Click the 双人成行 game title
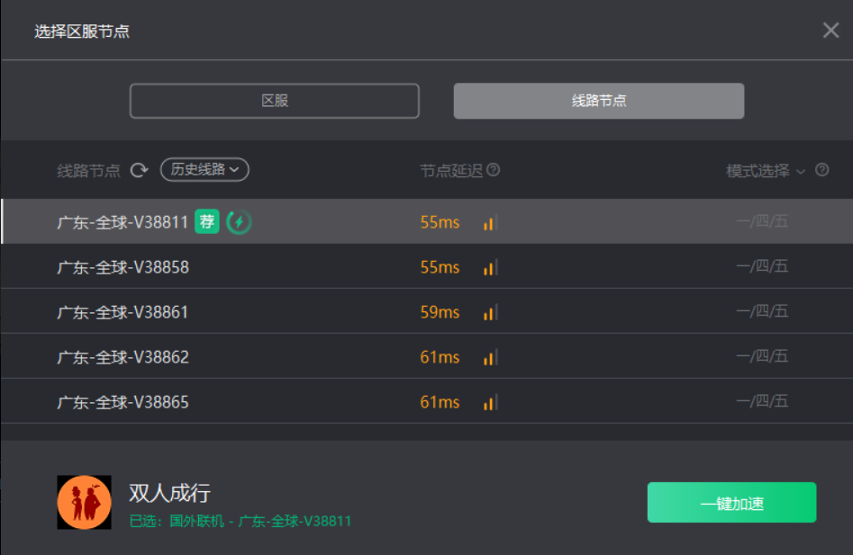The image size is (853, 555). 169,493
